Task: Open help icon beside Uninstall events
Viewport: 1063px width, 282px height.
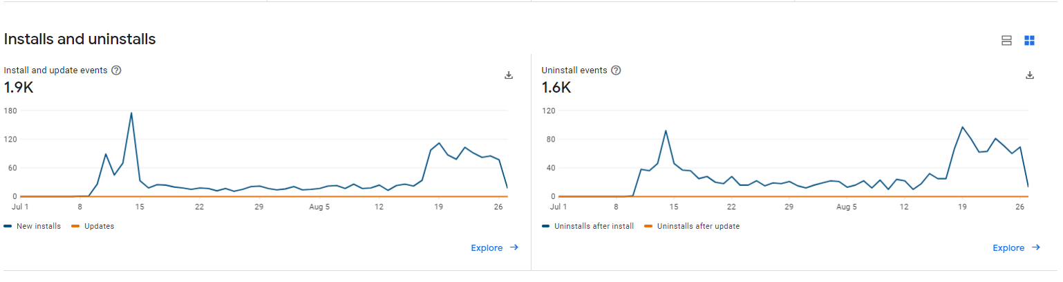Action: point(616,70)
